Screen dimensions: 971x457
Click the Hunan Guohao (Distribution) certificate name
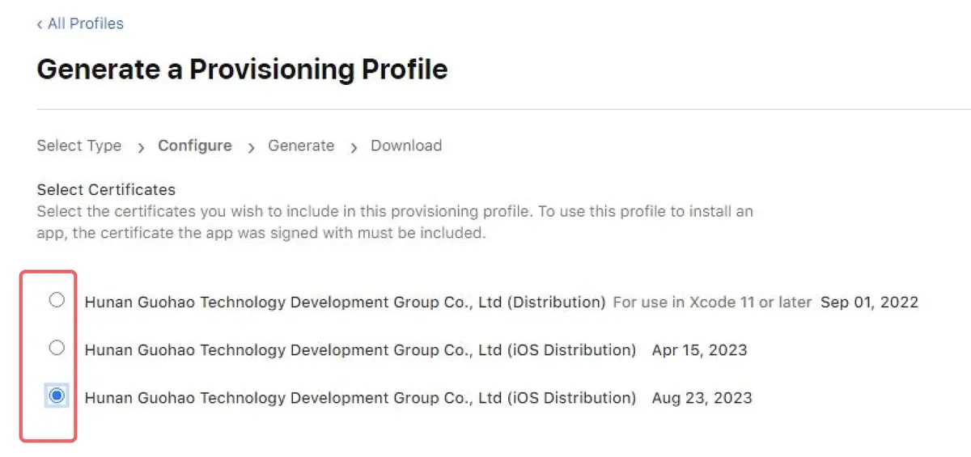[x=345, y=303]
